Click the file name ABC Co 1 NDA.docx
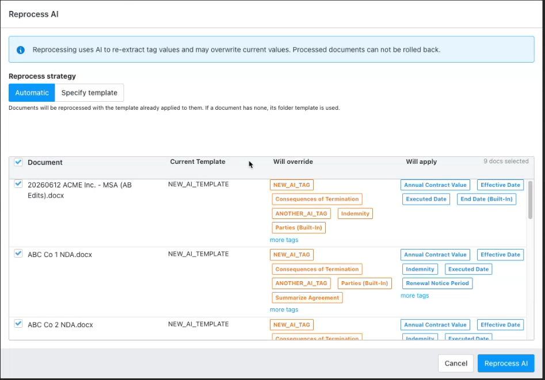545x380 pixels. click(60, 255)
